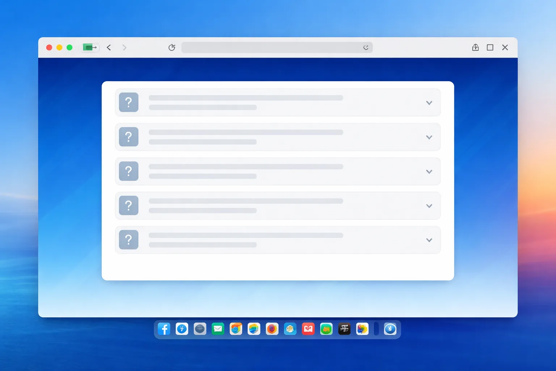Open the black calligraphy app in dock

click(x=344, y=329)
